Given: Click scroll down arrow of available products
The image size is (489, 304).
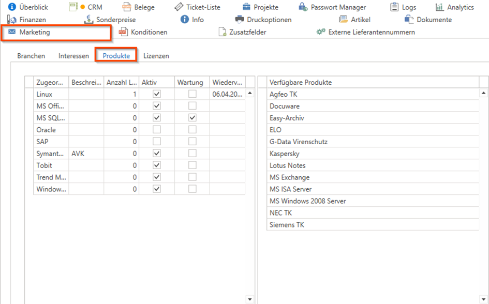Looking at the screenshot, I should pos(484,299).
